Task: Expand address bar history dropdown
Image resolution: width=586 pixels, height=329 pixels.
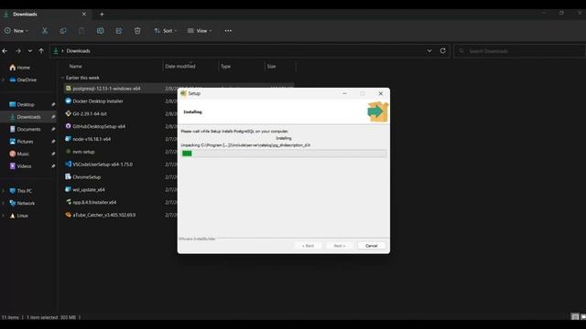Action: (x=429, y=51)
